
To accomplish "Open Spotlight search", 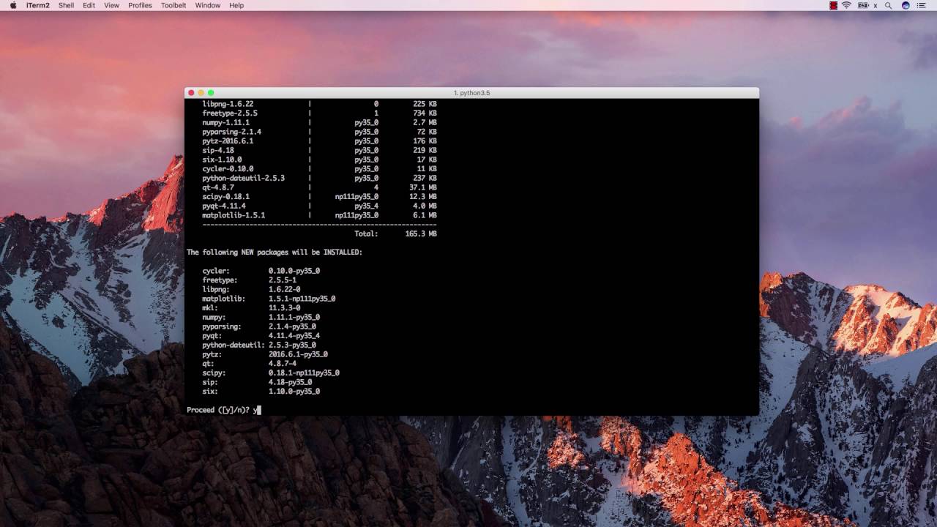I will click(x=889, y=5).
